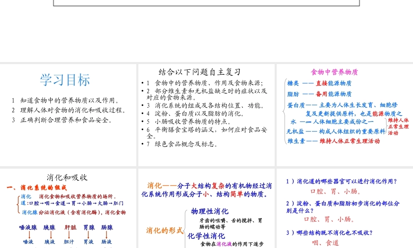The image size is (413, 248).
Task: Select the 胃腺 label
Action: point(89,227)
